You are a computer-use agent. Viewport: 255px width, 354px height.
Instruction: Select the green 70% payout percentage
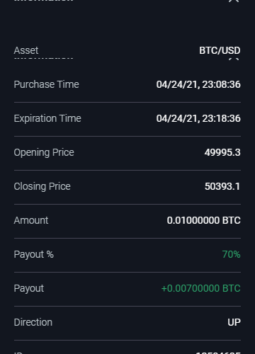click(231, 254)
